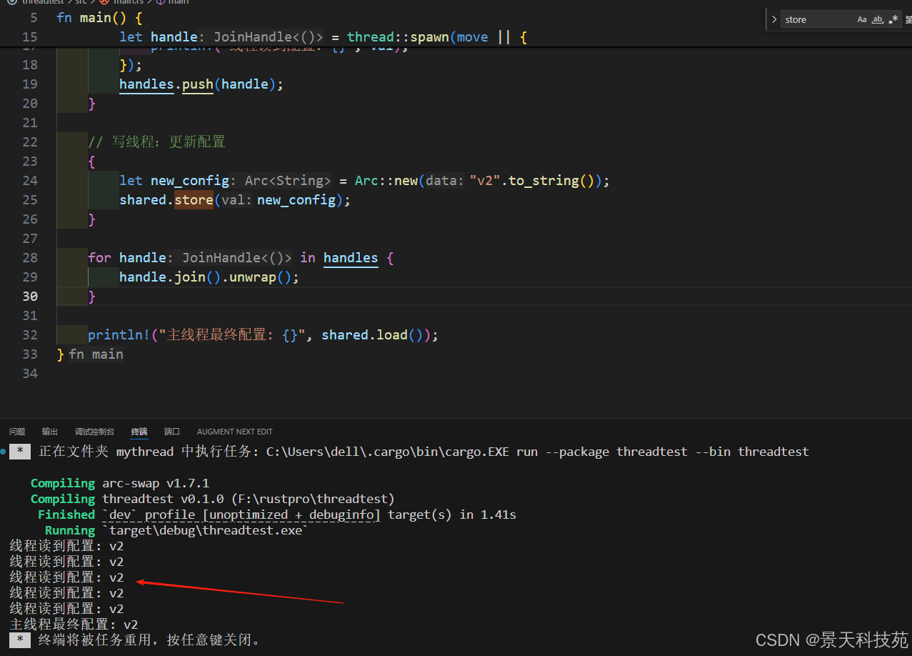Click the println! macro on line 32
The image size is (912, 656).
tap(119, 335)
